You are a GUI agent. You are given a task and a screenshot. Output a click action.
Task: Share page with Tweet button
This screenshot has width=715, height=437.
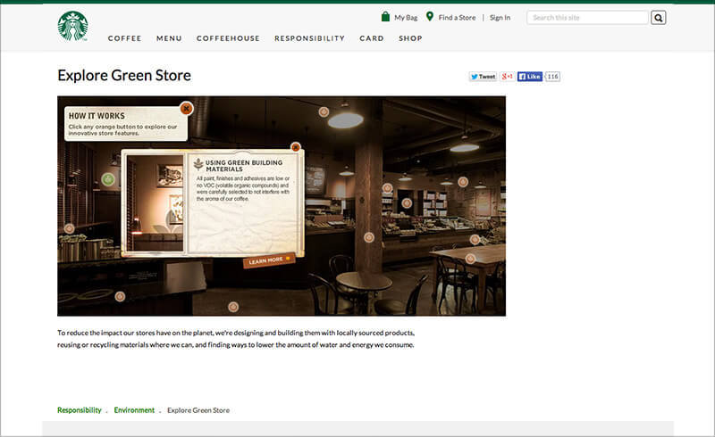[483, 77]
